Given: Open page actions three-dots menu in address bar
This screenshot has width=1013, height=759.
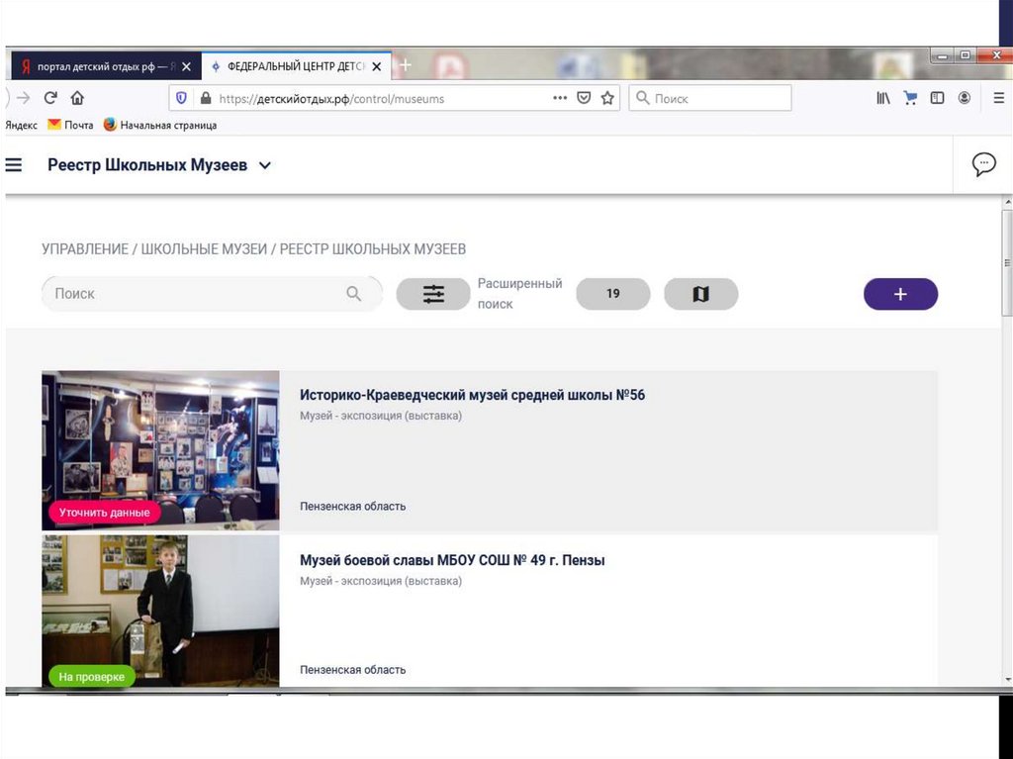Looking at the screenshot, I should tap(560, 98).
